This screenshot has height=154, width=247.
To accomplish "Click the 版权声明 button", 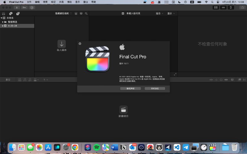I will tap(130, 88).
